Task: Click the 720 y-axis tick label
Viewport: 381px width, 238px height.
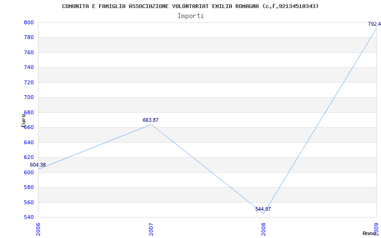Action: [28, 82]
